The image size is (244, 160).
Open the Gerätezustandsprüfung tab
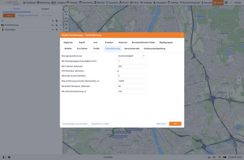[x=154, y=49]
